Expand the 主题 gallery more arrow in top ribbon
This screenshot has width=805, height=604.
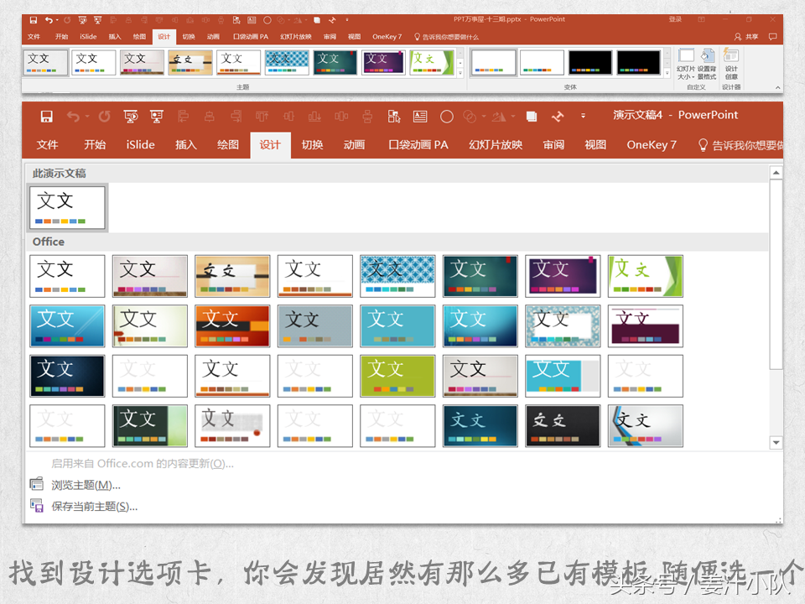460,74
